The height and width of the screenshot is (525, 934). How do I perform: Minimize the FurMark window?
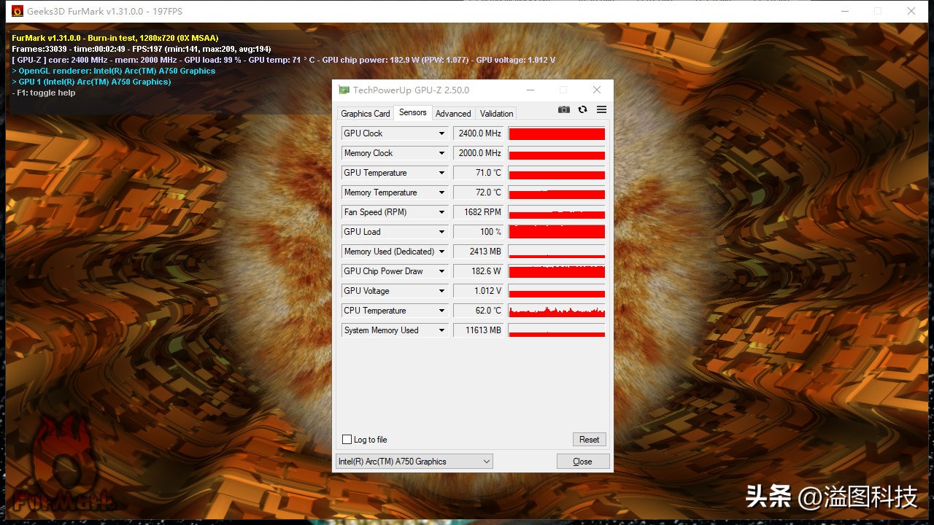pyautogui.click(x=844, y=11)
